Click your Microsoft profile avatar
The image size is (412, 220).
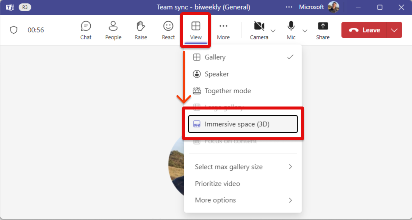[x=333, y=7]
